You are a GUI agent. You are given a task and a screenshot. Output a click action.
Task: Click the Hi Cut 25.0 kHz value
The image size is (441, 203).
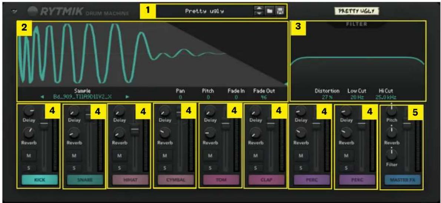(385, 97)
